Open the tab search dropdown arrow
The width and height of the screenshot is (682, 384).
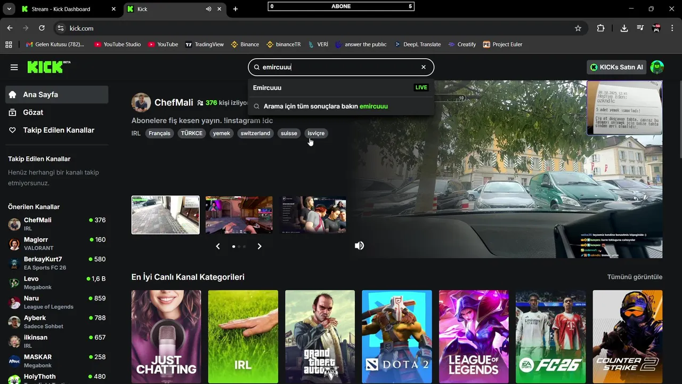point(9,9)
